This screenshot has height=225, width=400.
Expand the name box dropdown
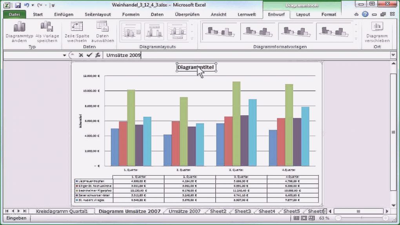pyautogui.click(x=64, y=55)
